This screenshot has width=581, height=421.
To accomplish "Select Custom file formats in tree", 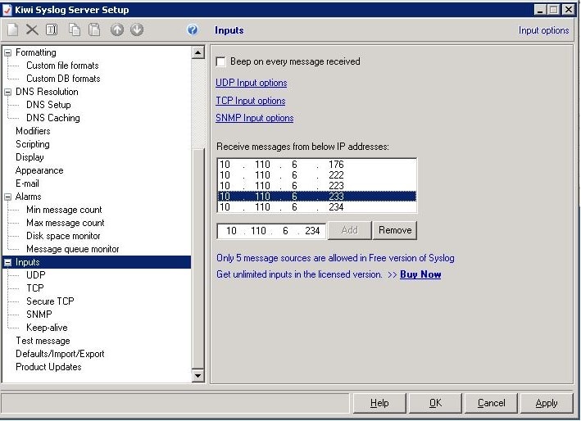I will point(62,66).
